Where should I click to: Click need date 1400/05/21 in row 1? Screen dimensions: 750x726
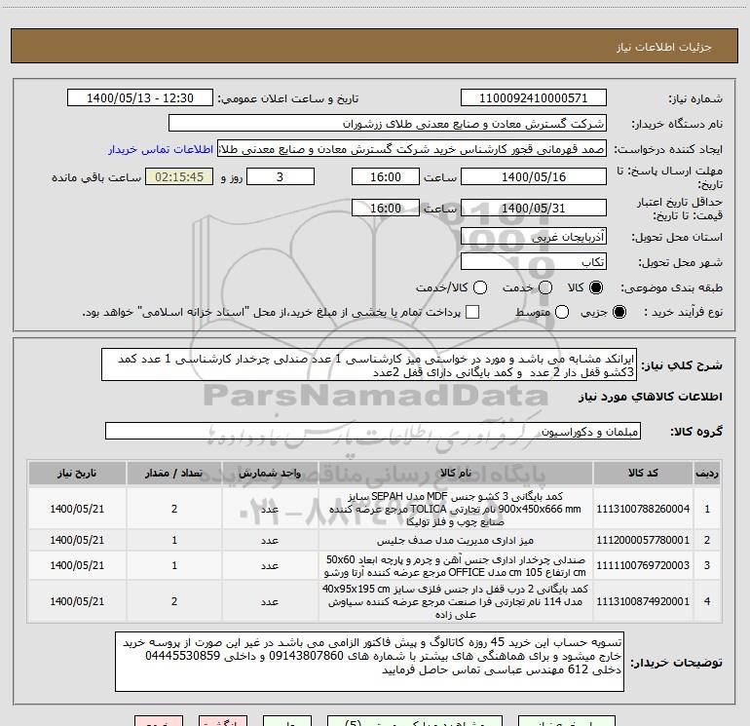click(77, 510)
